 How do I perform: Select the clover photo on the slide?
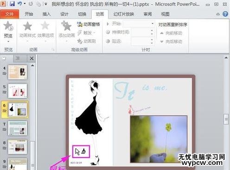pyautogui.click(x=159, y=139)
